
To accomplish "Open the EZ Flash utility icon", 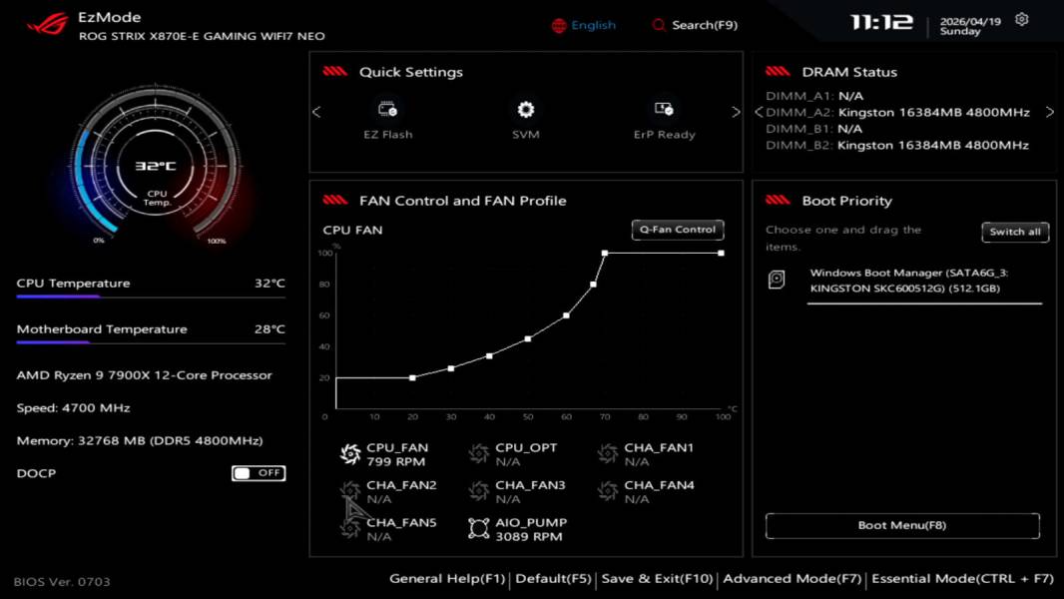I will (387, 109).
